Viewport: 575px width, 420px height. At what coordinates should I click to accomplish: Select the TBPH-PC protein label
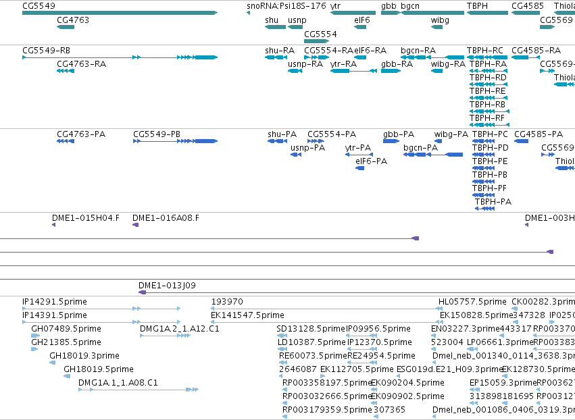coord(491,134)
